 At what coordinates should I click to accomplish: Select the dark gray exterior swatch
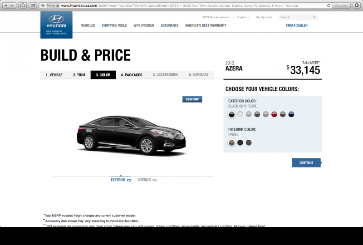(257, 114)
